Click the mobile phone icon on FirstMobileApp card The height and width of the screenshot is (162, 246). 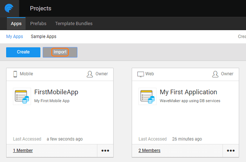coord(16,74)
